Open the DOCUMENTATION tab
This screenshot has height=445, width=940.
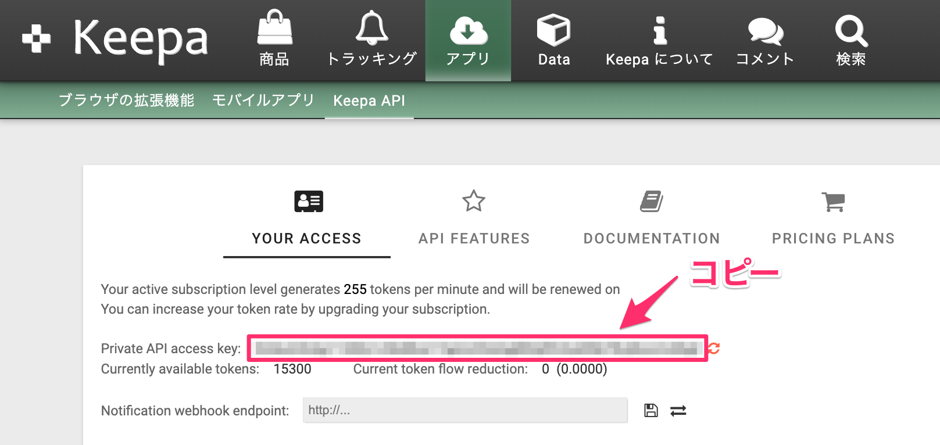pyautogui.click(x=652, y=221)
